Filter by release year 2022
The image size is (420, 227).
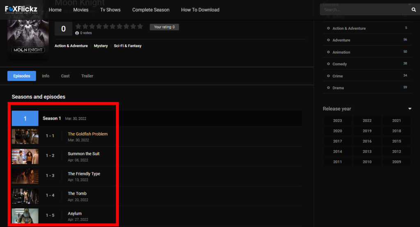coord(367,121)
